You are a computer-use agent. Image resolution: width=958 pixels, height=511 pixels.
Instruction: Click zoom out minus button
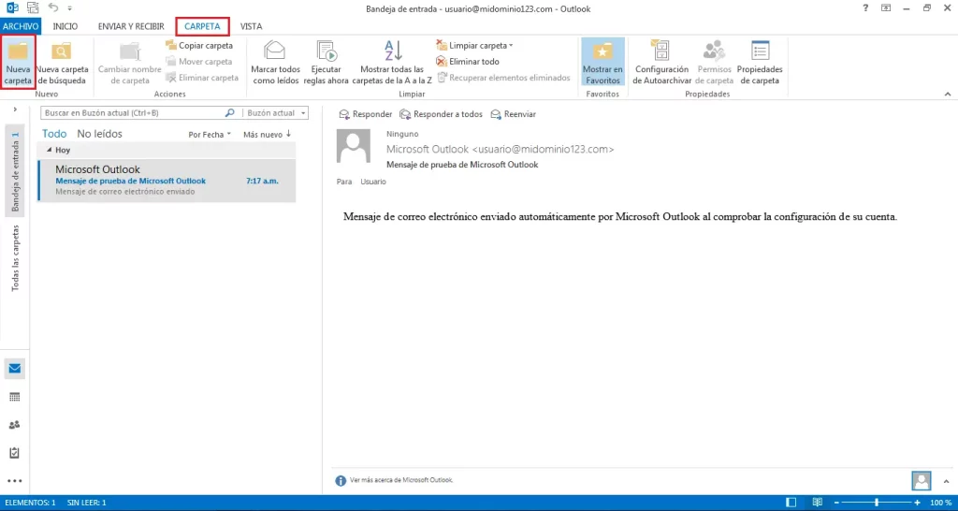coord(837,503)
